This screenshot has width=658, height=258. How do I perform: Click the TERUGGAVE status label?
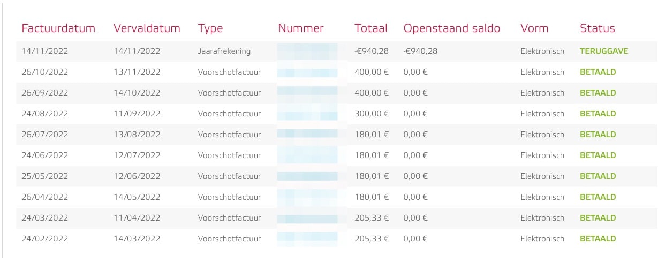coord(604,51)
